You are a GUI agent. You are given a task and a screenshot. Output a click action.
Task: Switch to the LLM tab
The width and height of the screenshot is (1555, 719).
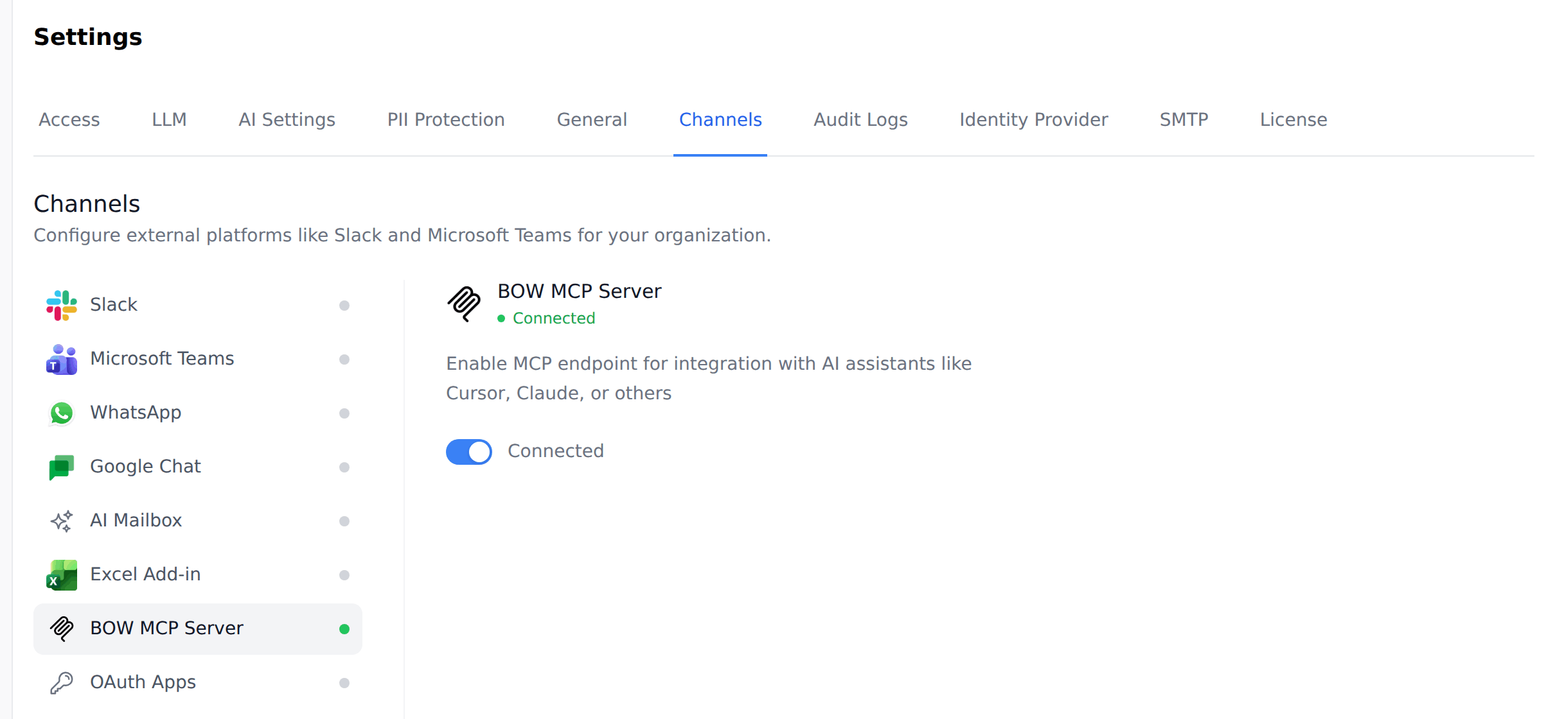pyautogui.click(x=169, y=120)
